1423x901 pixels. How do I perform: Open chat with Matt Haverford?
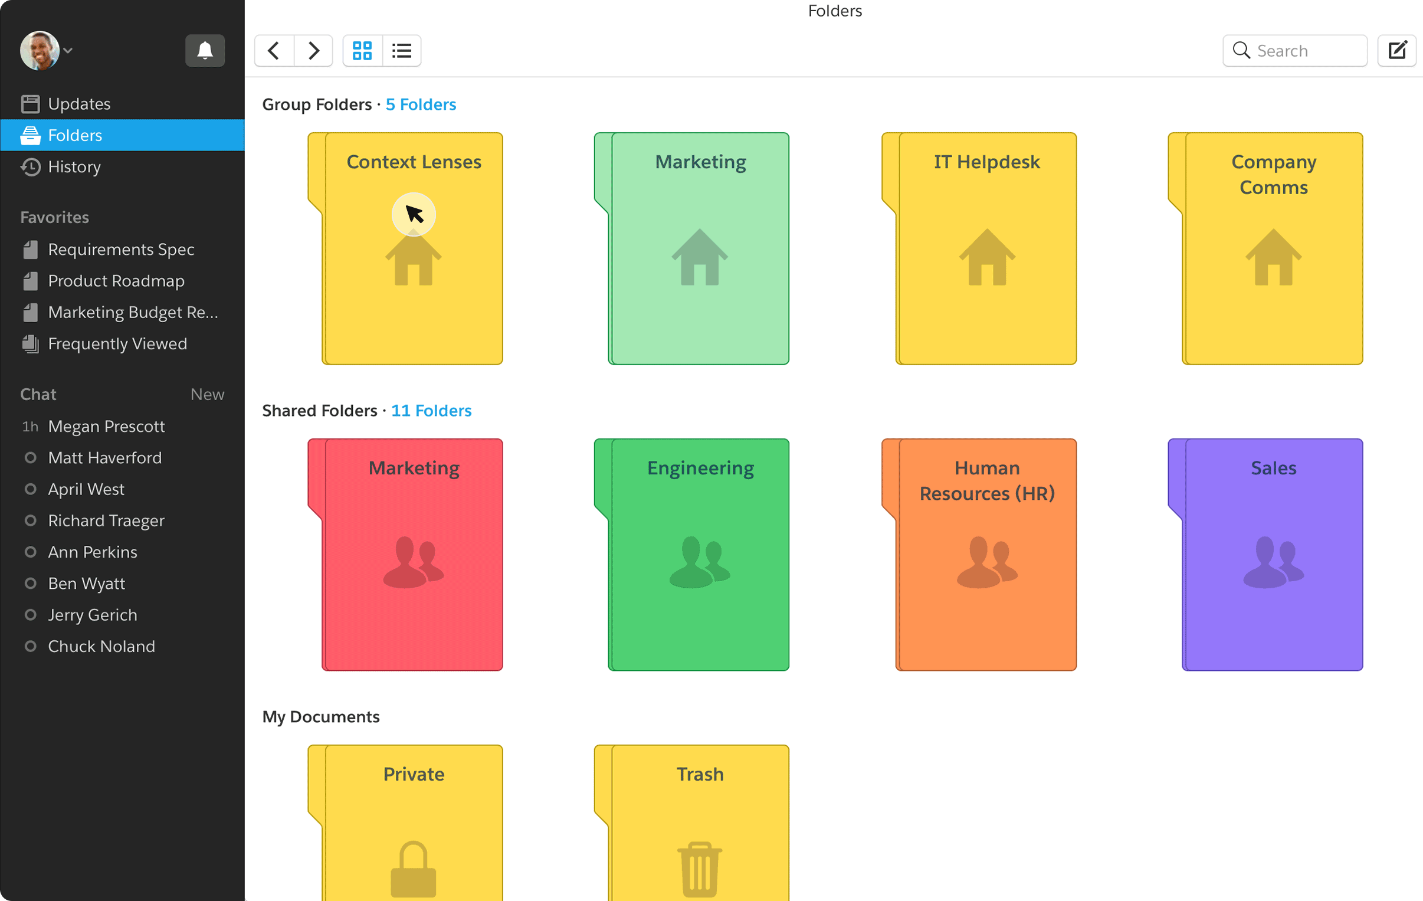point(122,458)
